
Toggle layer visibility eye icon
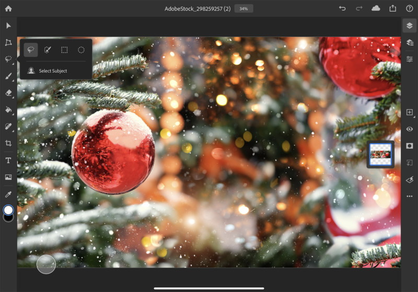[410, 129]
